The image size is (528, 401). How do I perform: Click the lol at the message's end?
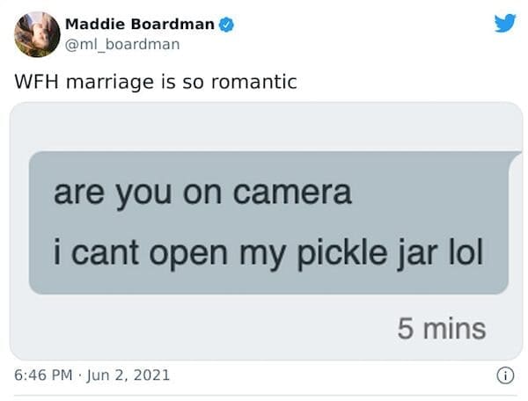[x=464, y=253]
